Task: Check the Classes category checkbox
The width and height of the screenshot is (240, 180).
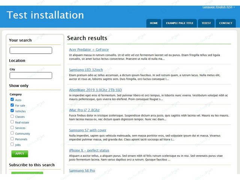Action: pos(12,116)
